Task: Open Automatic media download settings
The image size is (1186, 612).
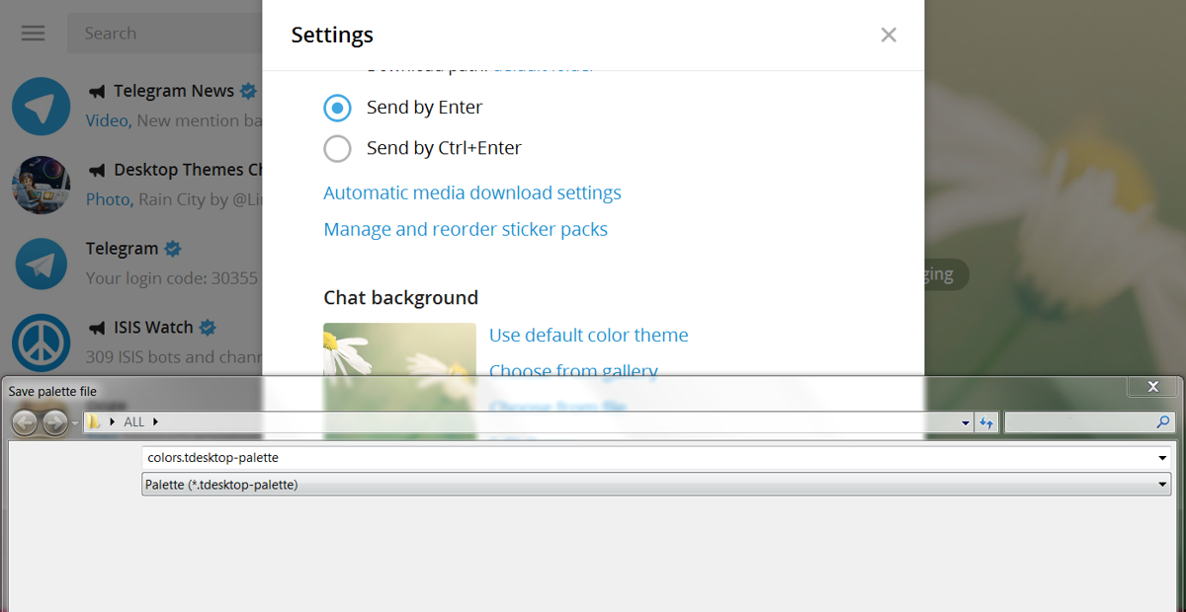Action: 472,192
